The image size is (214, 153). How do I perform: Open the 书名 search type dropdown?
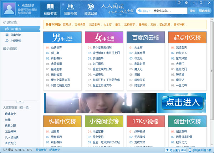coord(146,11)
